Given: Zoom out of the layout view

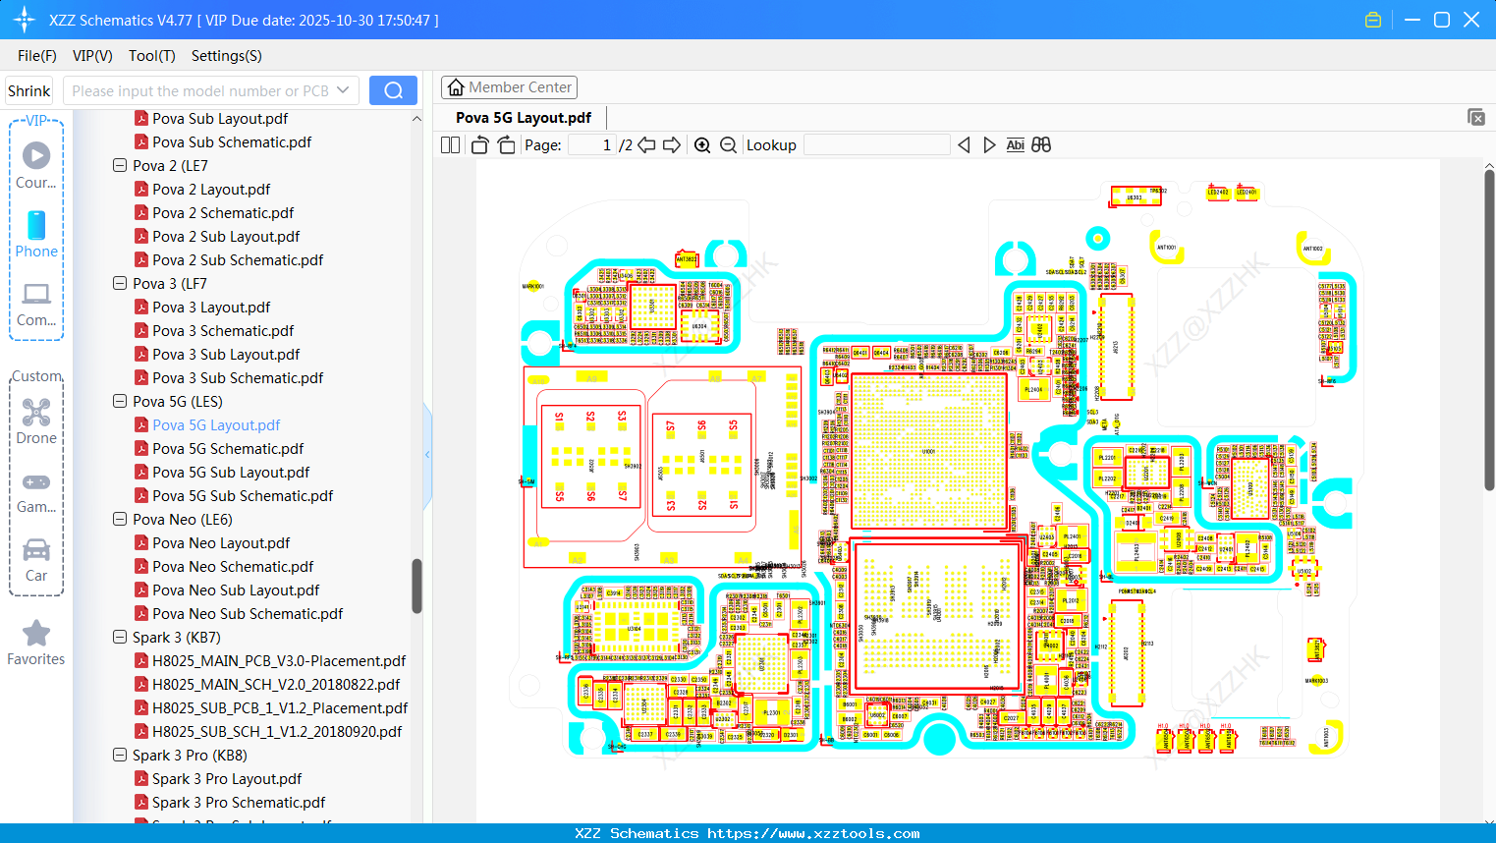Looking at the screenshot, I should 728,144.
